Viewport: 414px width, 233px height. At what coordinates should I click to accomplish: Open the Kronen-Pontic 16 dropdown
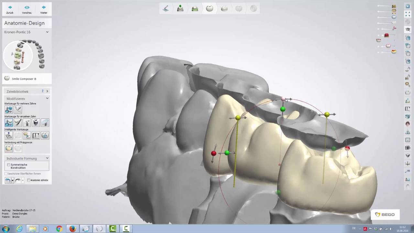pos(47,32)
